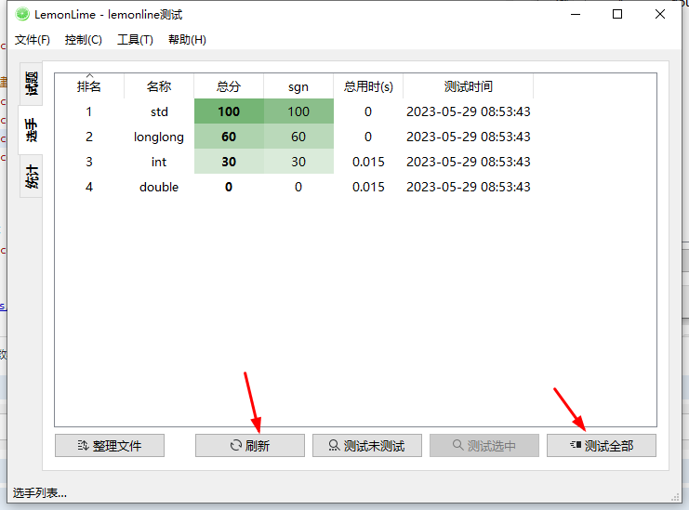Click int's total time 0.015
The width and height of the screenshot is (689, 510).
pyautogui.click(x=368, y=162)
